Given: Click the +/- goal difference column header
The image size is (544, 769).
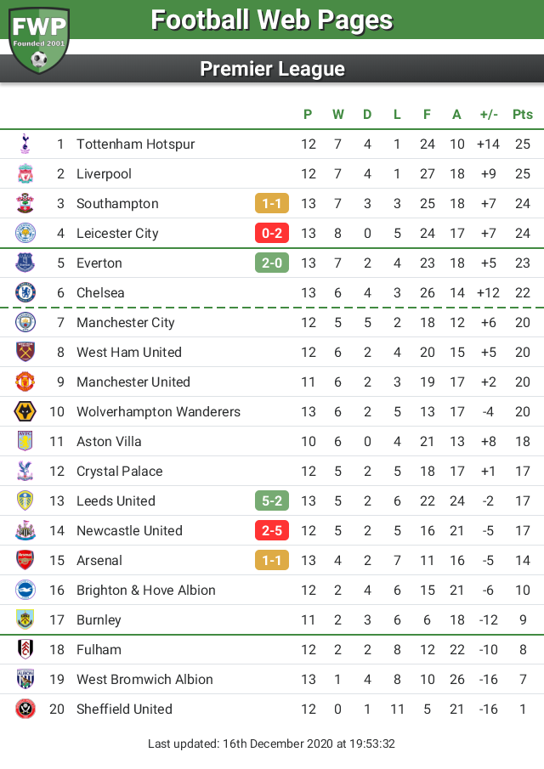Looking at the screenshot, I should tap(489, 114).
